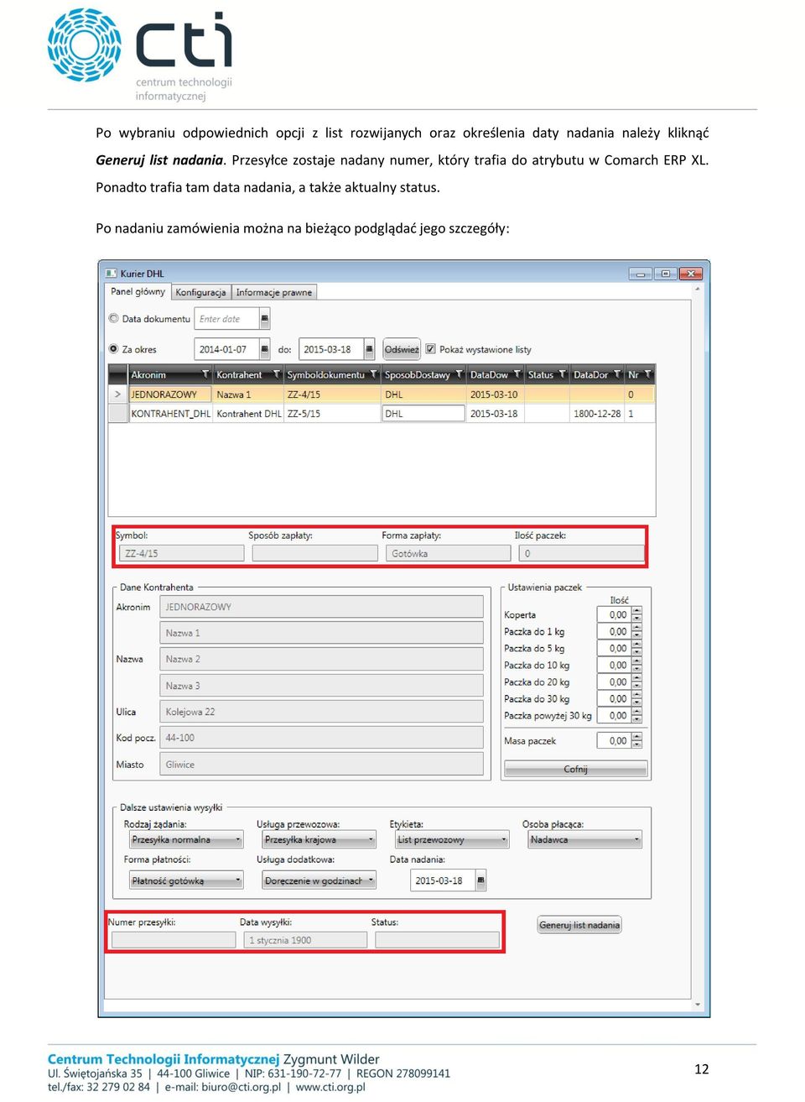Image resolution: width=805 pixels, height=1102 pixels.
Task: Click Paczka do 10 kg quantity spinner
Action: (x=636, y=666)
